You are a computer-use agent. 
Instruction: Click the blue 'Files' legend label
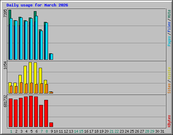click(169, 27)
